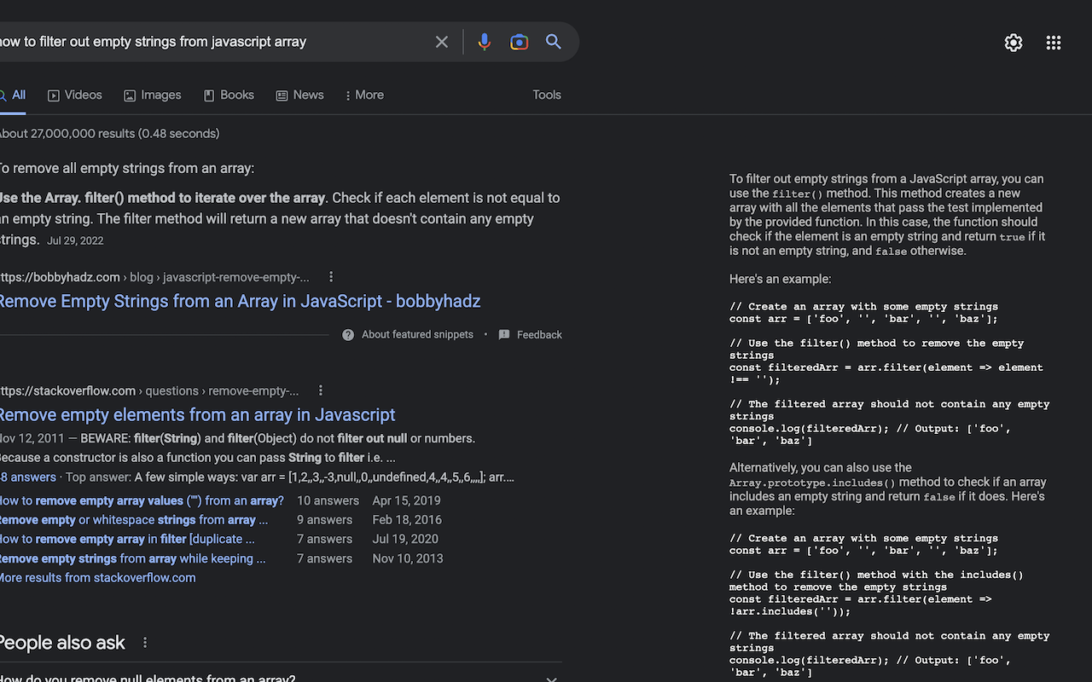Image resolution: width=1092 pixels, height=682 pixels.
Task: Switch to the News tab
Action: coord(299,95)
